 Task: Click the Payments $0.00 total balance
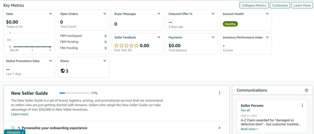175,46
